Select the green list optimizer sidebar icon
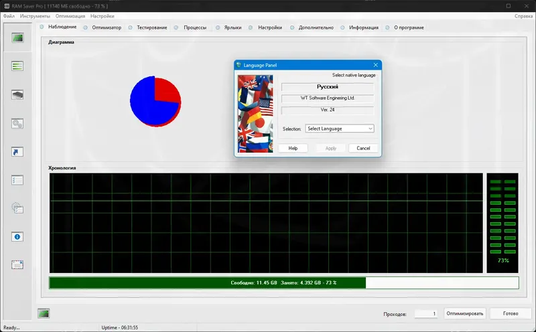Viewport: 536px width, 332px height. [x=17, y=66]
